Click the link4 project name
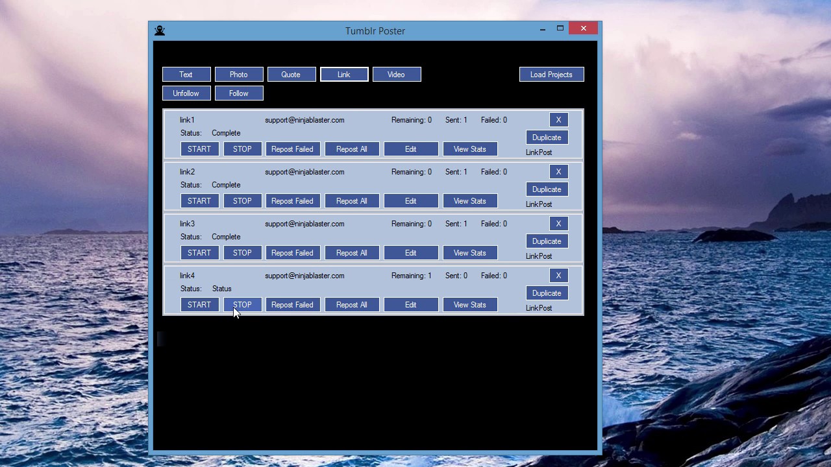The height and width of the screenshot is (467, 831). click(x=187, y=276)
